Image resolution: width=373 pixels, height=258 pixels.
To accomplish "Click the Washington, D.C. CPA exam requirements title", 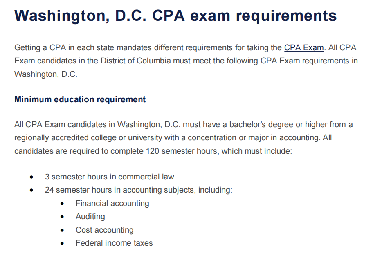I will point(175,16).
